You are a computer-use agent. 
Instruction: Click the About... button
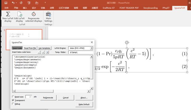click(x=84, y=98)
